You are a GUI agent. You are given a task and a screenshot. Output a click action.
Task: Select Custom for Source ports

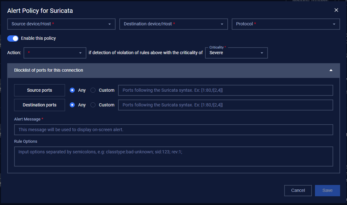point(93,90)
